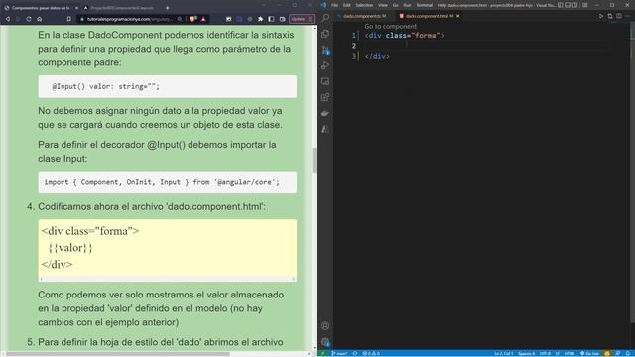Synchronize changes in status bar

tap(355, 353)
